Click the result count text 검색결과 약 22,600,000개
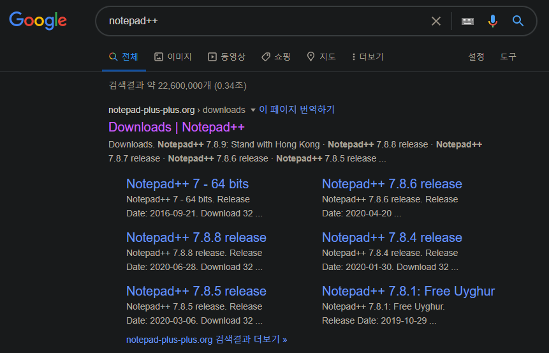Screen dimensions: 549x353 (160, 86)
